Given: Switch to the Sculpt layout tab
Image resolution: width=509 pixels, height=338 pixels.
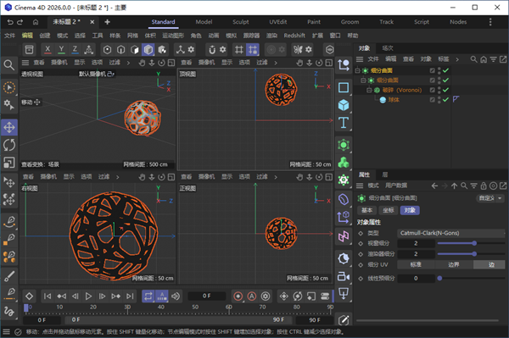Looking at the screenshot, I should pyautogui.click(x=241, y=22).
